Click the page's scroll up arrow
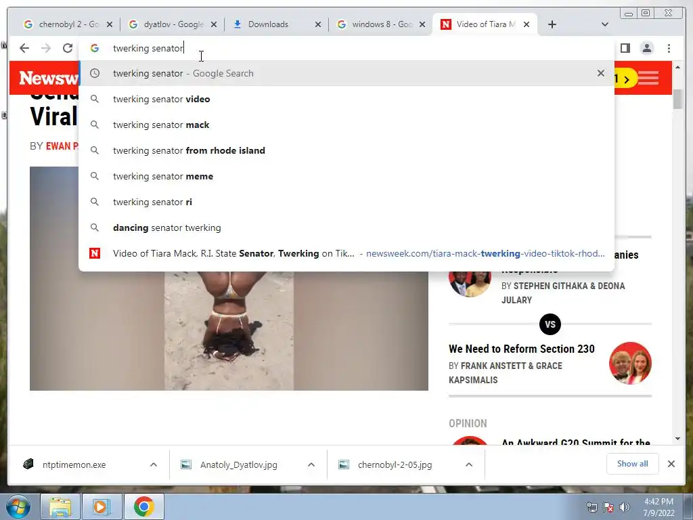This screenshot has width=693, height=520. 678,67
